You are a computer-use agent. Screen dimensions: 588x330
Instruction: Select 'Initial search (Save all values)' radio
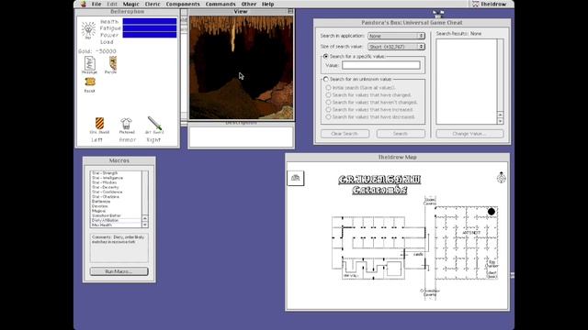point(329,88)
